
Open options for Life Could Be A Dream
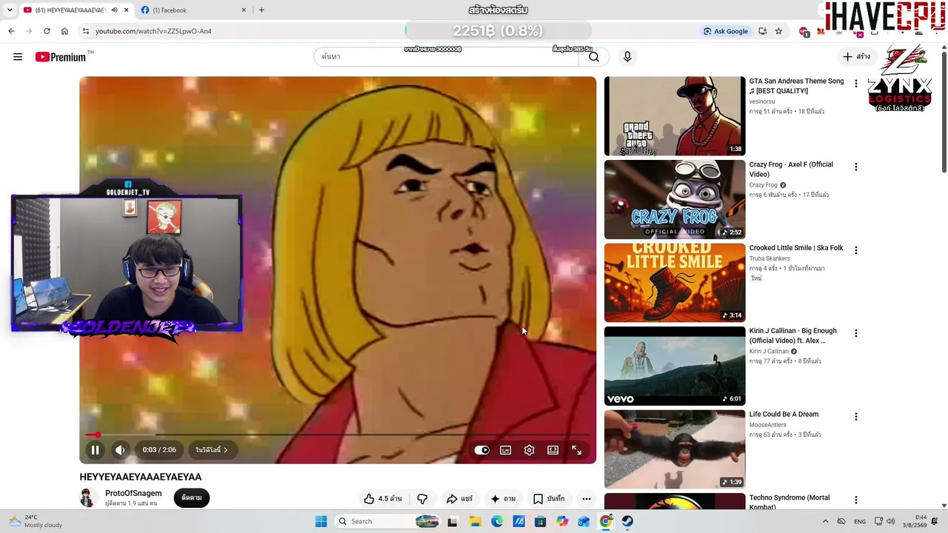click(x=856, y=417)
